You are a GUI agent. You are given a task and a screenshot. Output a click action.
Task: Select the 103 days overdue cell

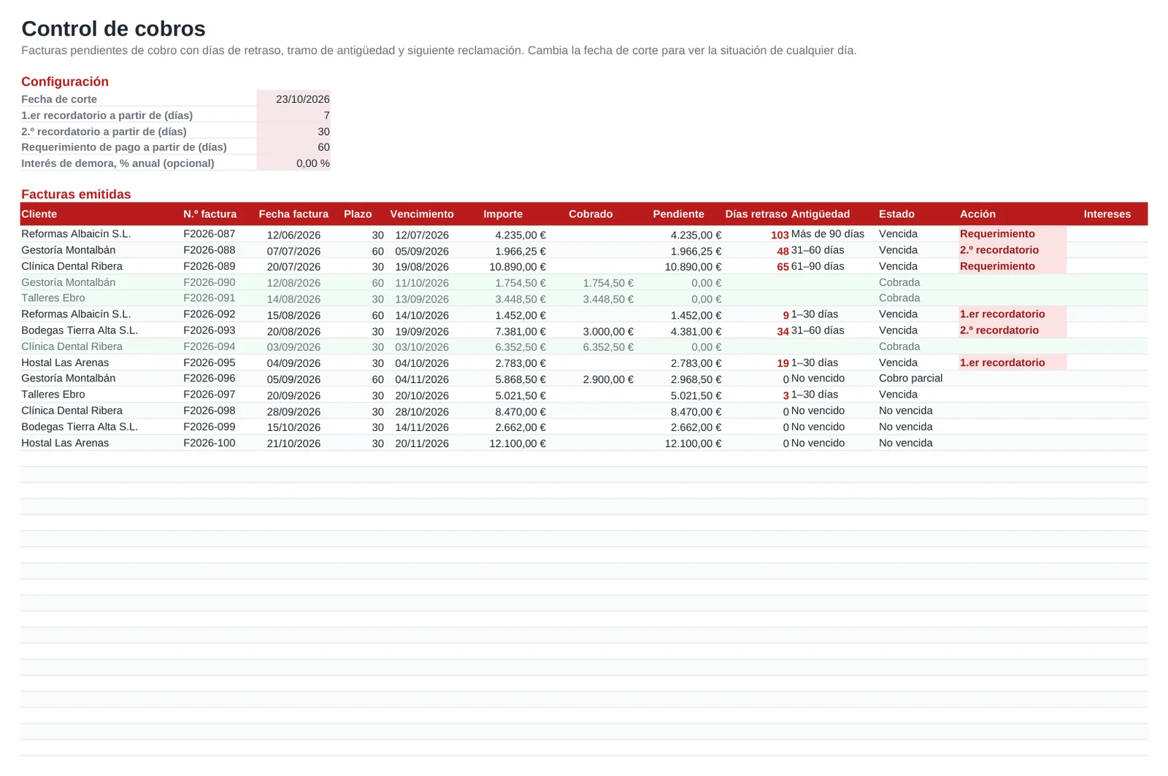pos(780,235)
